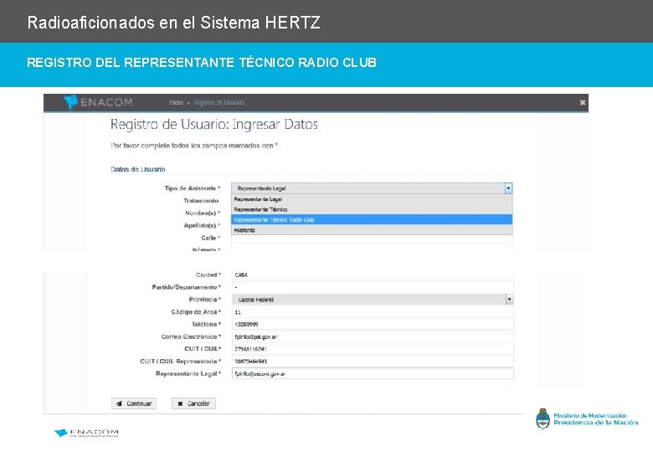Expand the Provincia dropdown arrow

tap(509, 300)
